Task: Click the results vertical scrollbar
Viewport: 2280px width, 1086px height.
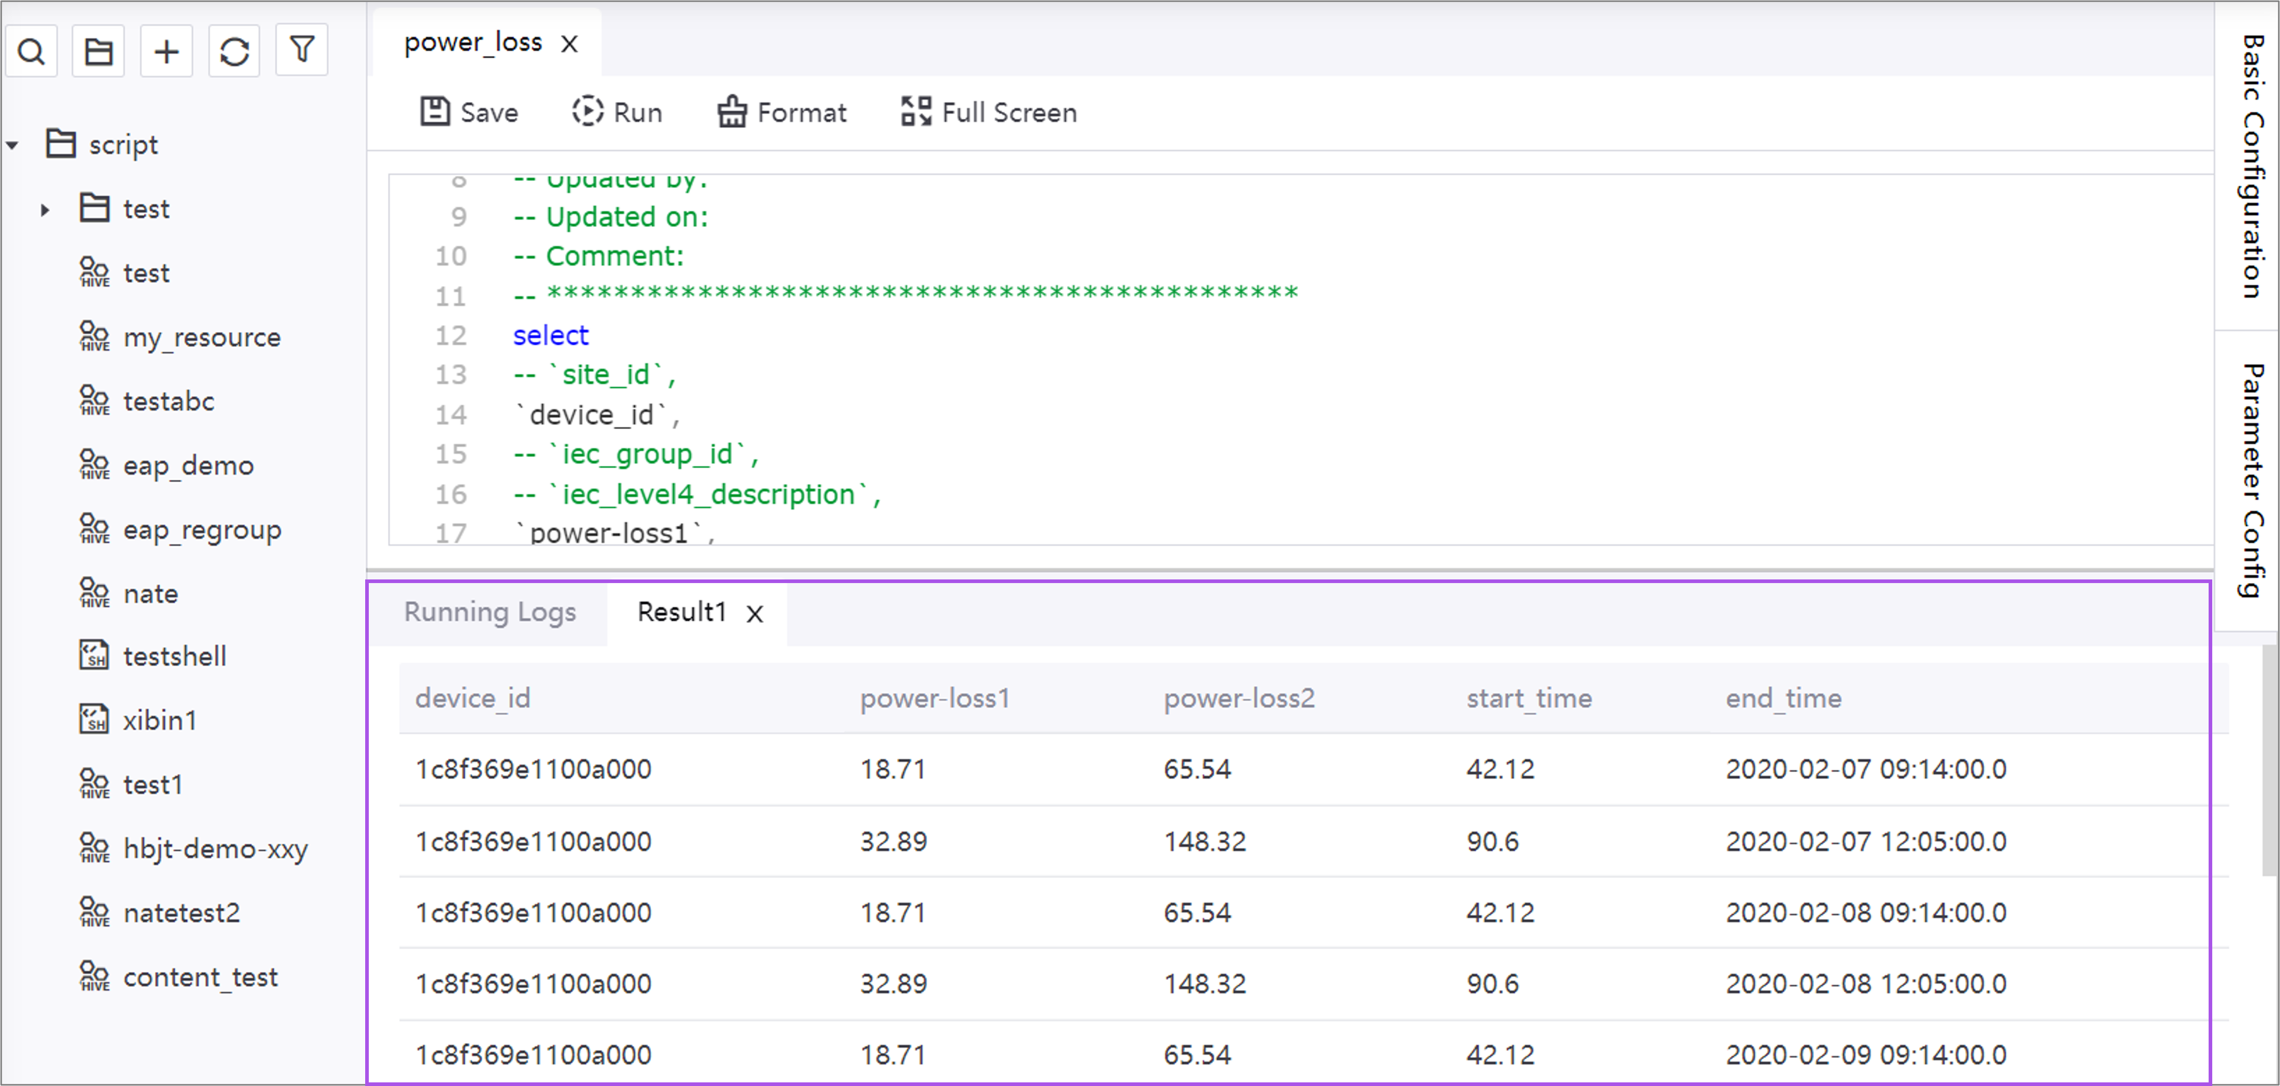Action: coord(2269,760)
